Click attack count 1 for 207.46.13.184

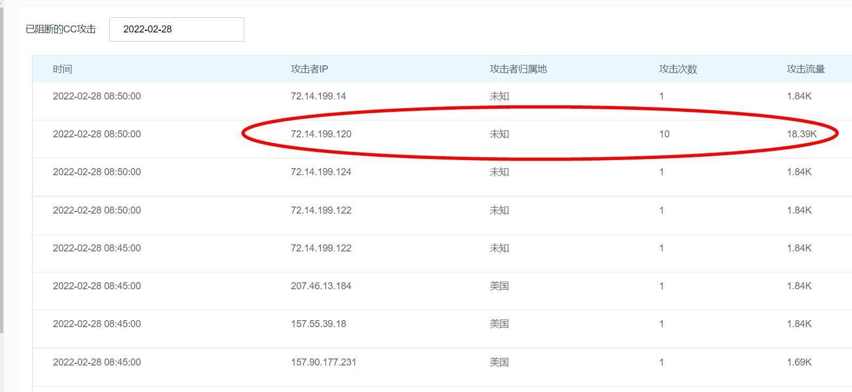[x=662, y=286]
